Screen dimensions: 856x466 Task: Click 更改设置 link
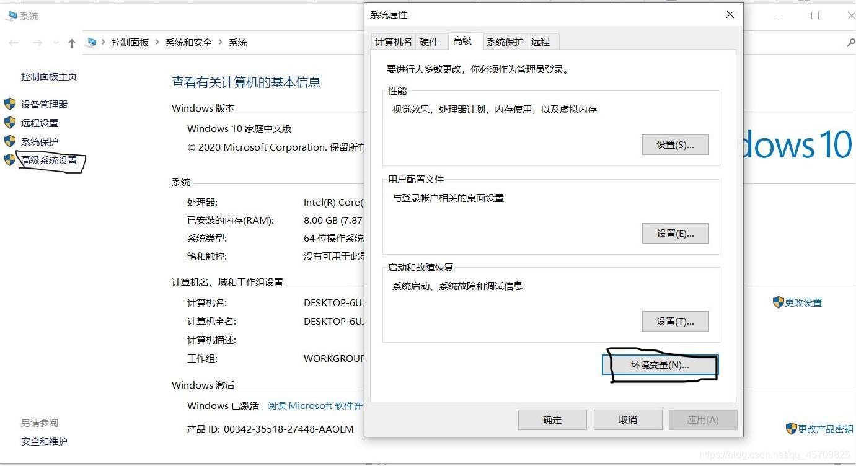(803, 303)
